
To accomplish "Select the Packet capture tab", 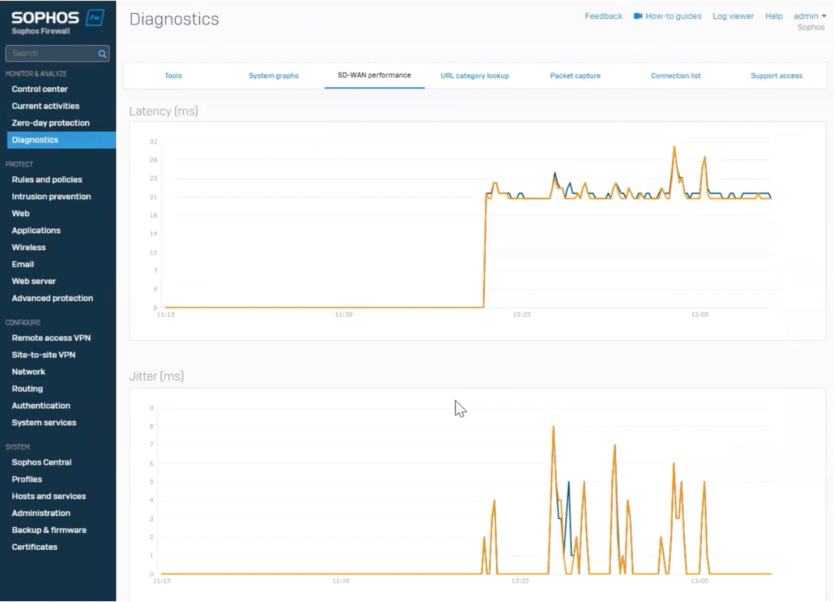I will (x=575, y=76).
